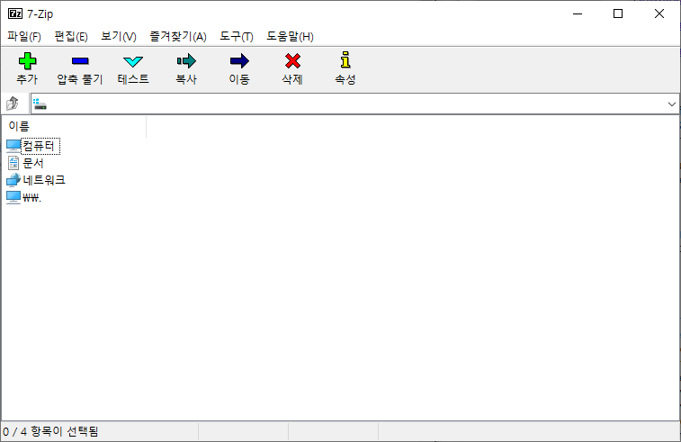This screenshot has width=681, height=442.
Task: Open the 파일(F) menu
Action: coord(24,37)
